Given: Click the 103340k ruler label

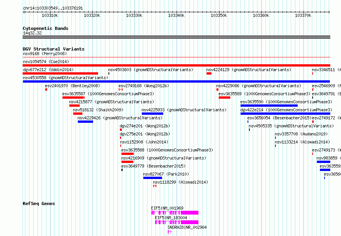Looking at the screenshot, I should (x=176, y=15).
